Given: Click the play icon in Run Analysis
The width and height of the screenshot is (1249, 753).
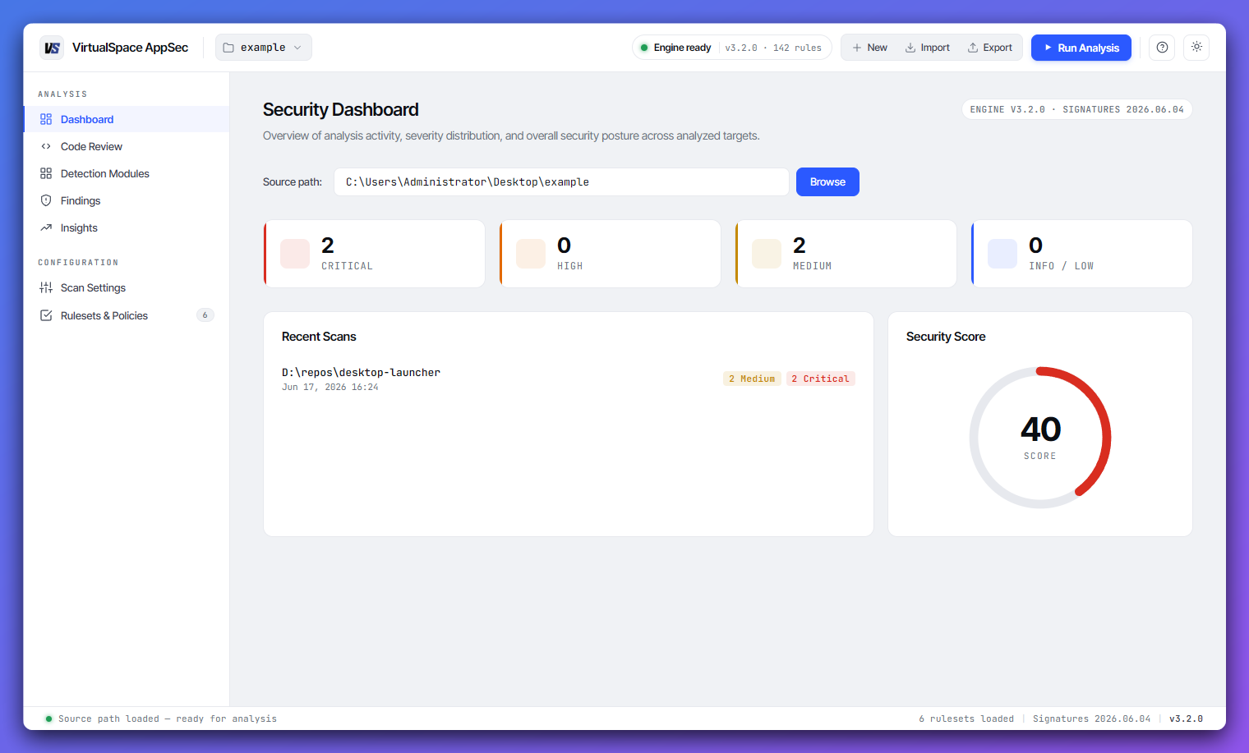Looking at the screenshot, I should click(1048, 48).
